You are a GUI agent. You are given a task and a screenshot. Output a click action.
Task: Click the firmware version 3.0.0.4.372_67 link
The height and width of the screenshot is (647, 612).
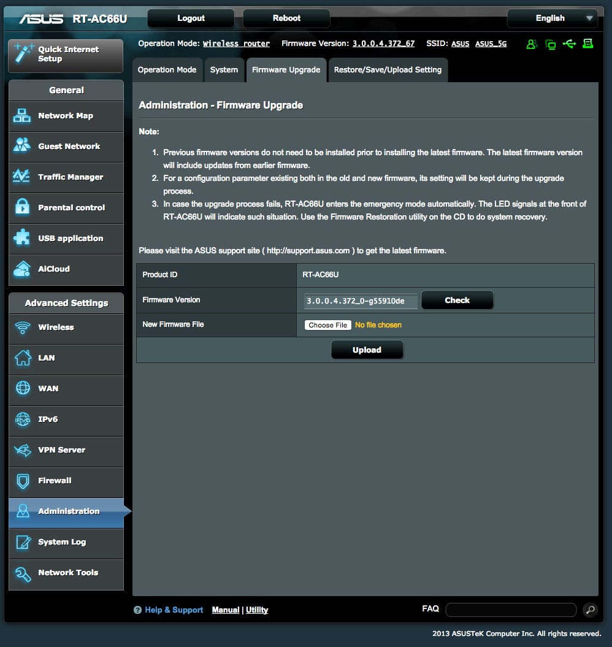383,44
